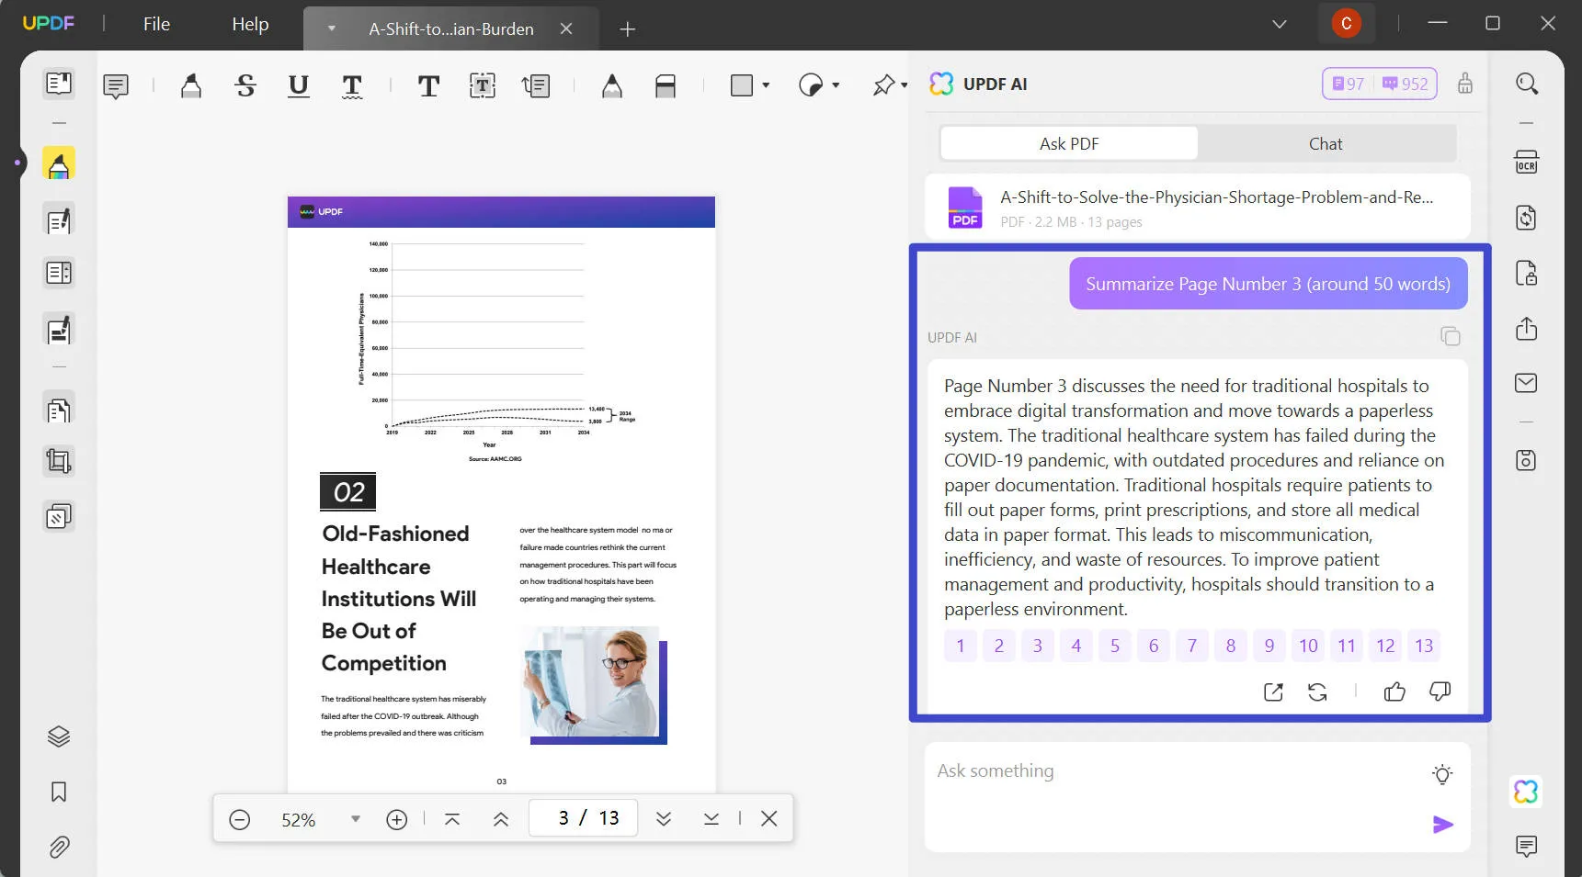Screen dimensions: 1582x877
Task: Regenerate the AI response
Action: click(1317, 691)
